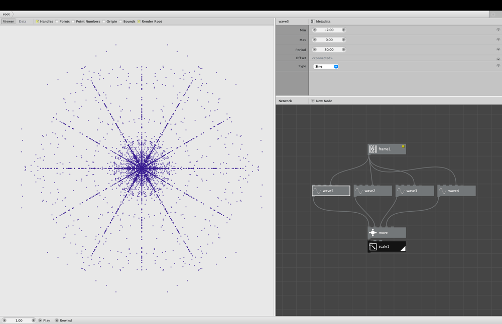This screenshot has width=502, height=324.
Task: Click the scale1 node render flag corner
Action: [403, 249]
